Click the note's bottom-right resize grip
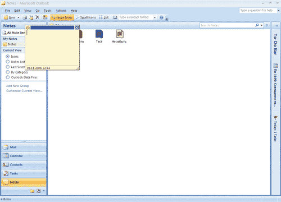This screenshot has width=281, height=202. 78,68
